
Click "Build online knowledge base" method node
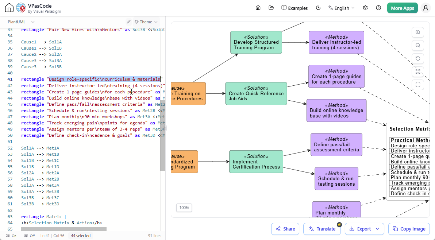tap(336, 111)
